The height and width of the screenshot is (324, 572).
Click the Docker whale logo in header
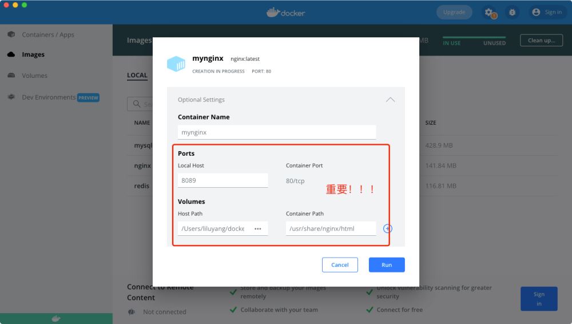(273, 13)
